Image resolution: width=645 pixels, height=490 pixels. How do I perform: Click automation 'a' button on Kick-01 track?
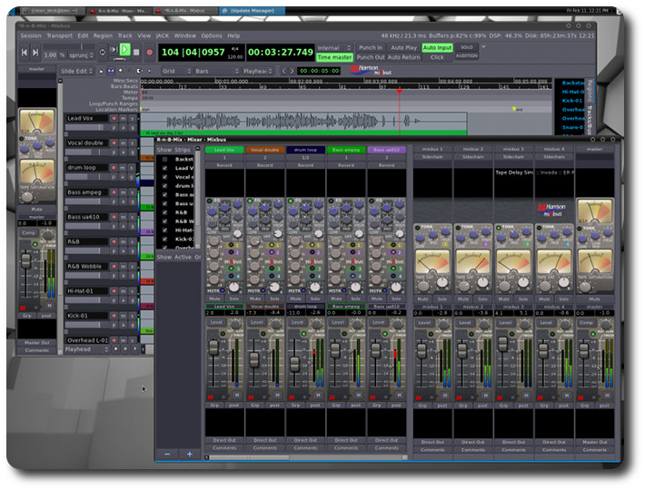tap(123, 325)
